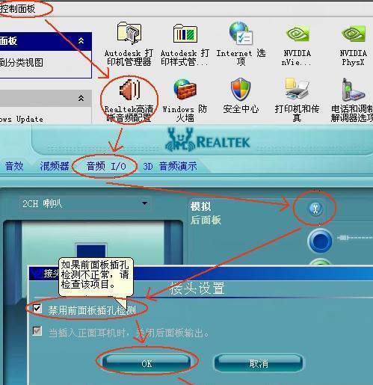The image size is (373, 385).
Task: Switch to the 音频 I/O tab
Action: click(106, 166)
